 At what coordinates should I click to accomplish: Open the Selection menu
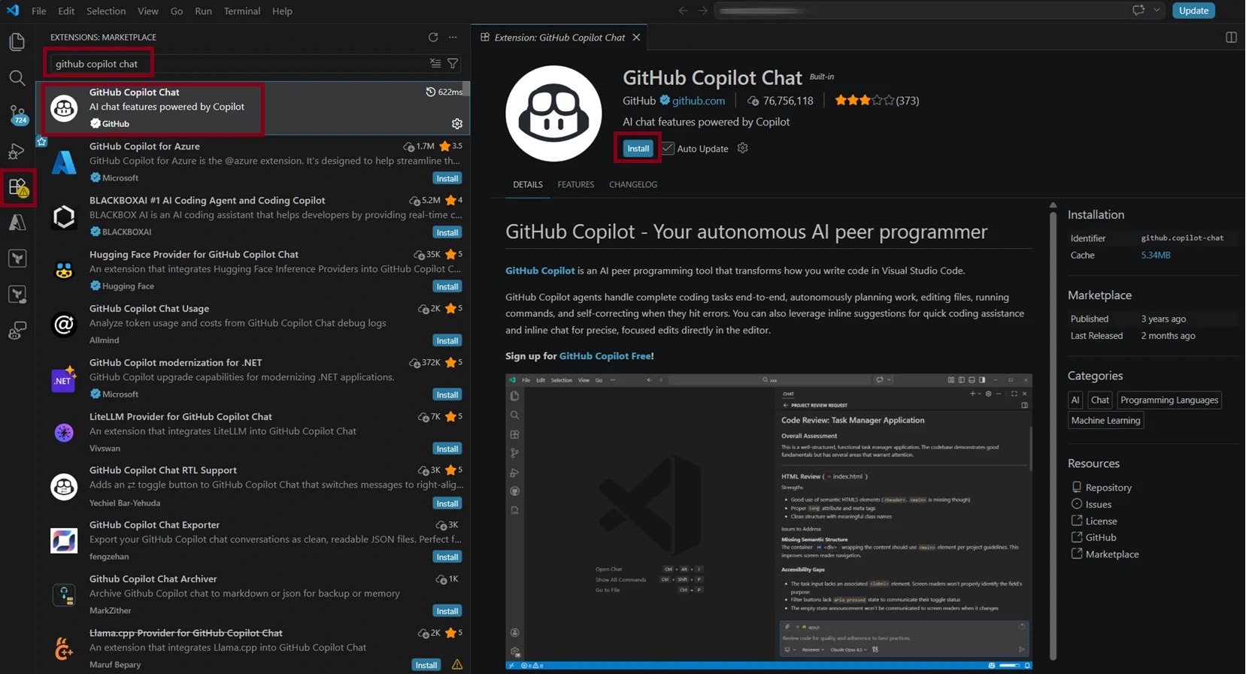pos(106,11)
